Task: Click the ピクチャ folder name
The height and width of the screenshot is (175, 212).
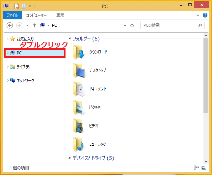Action: [95, 107]
